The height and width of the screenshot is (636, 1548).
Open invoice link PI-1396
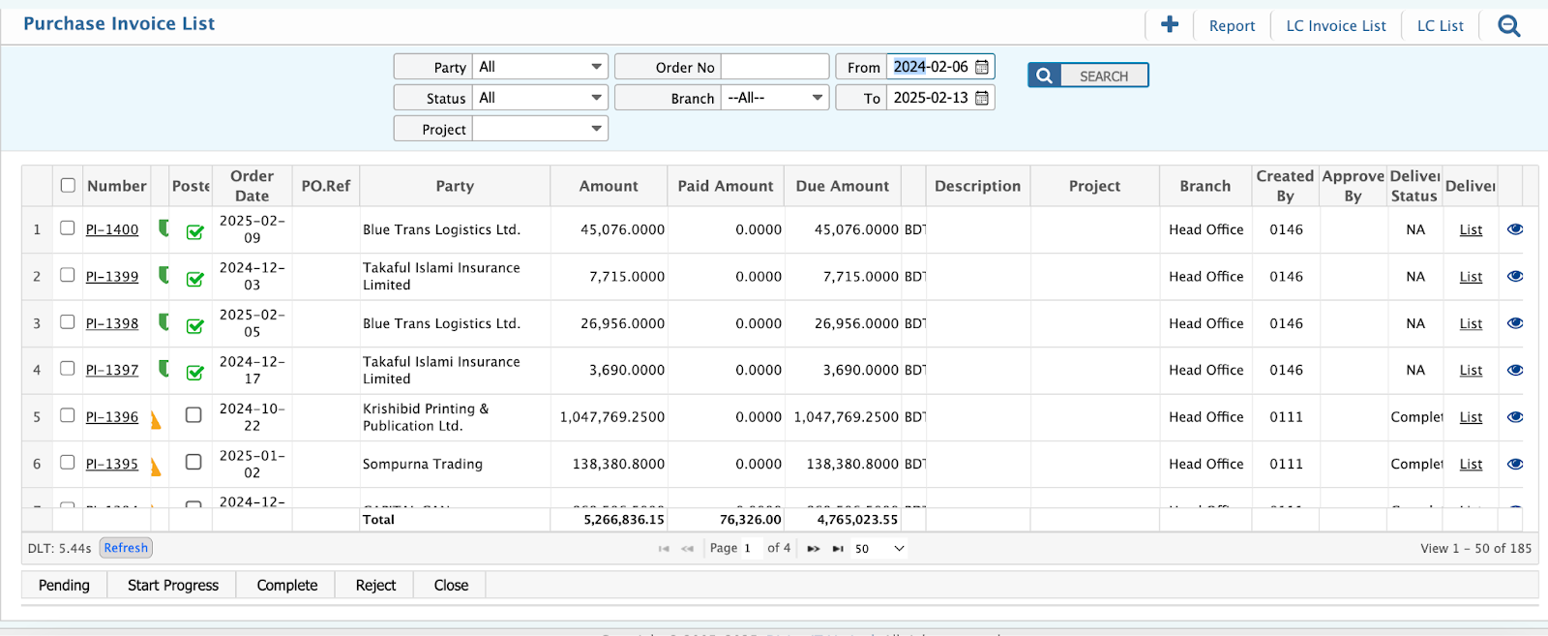(112, 417)
